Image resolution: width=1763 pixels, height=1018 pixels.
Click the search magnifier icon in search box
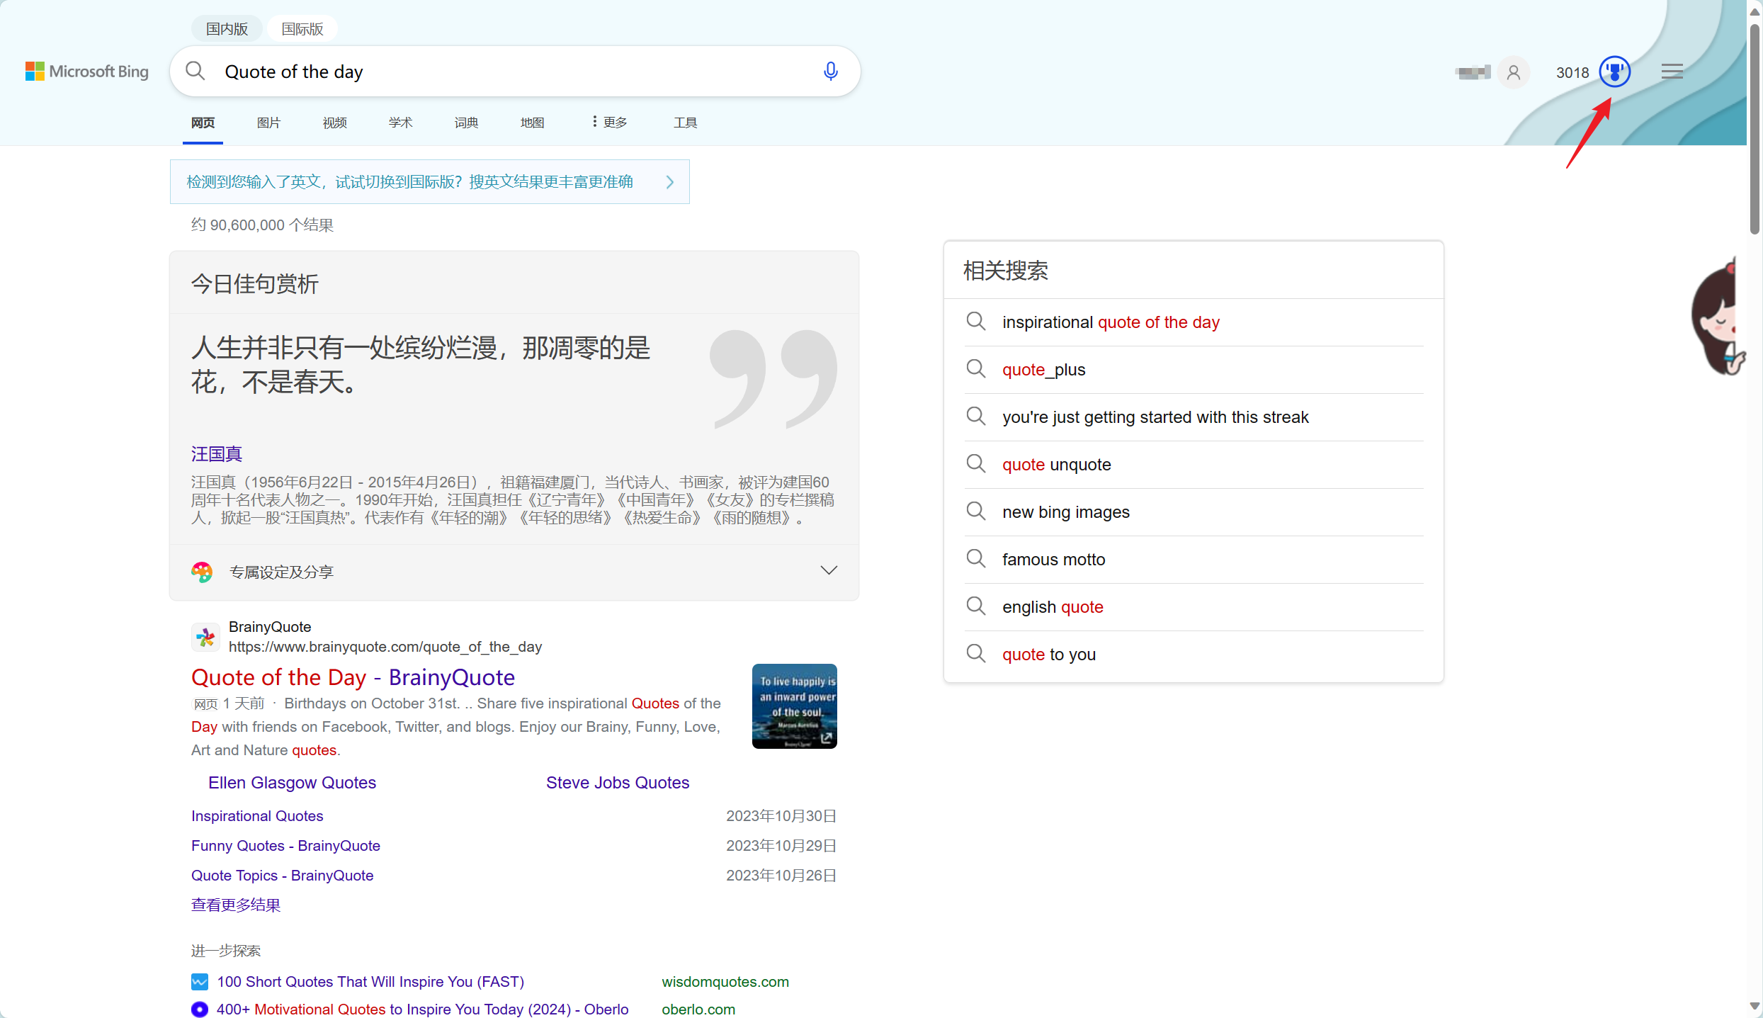click(x=195, y=72)
